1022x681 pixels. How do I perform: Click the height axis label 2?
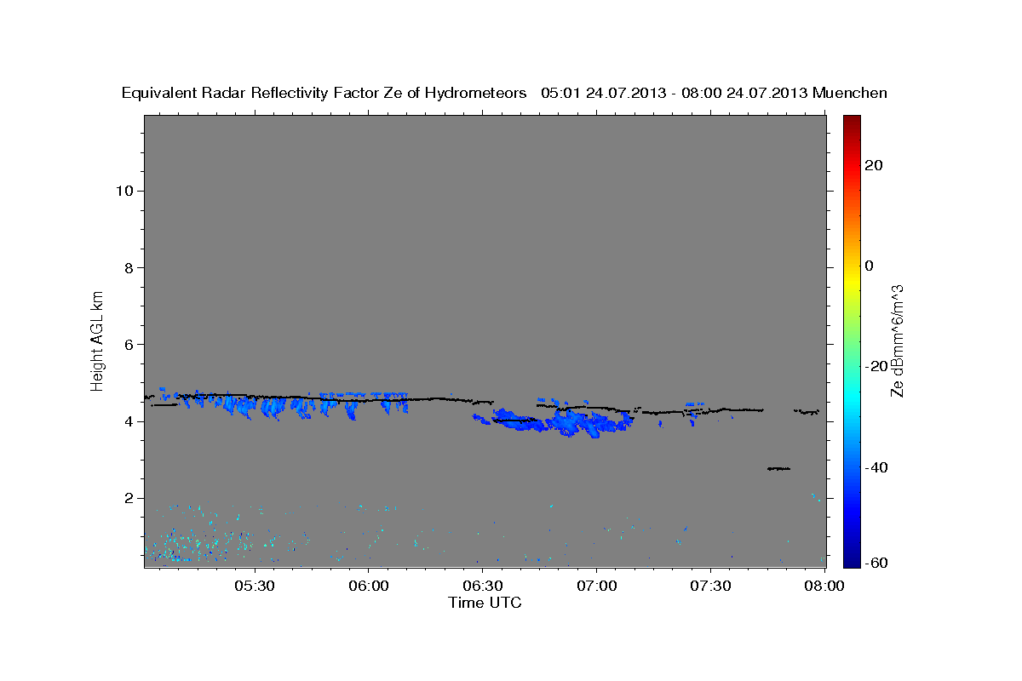click(128, 498)
